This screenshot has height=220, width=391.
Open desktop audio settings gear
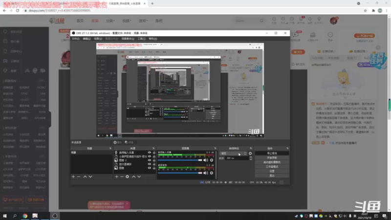click(x=212, y=173)
